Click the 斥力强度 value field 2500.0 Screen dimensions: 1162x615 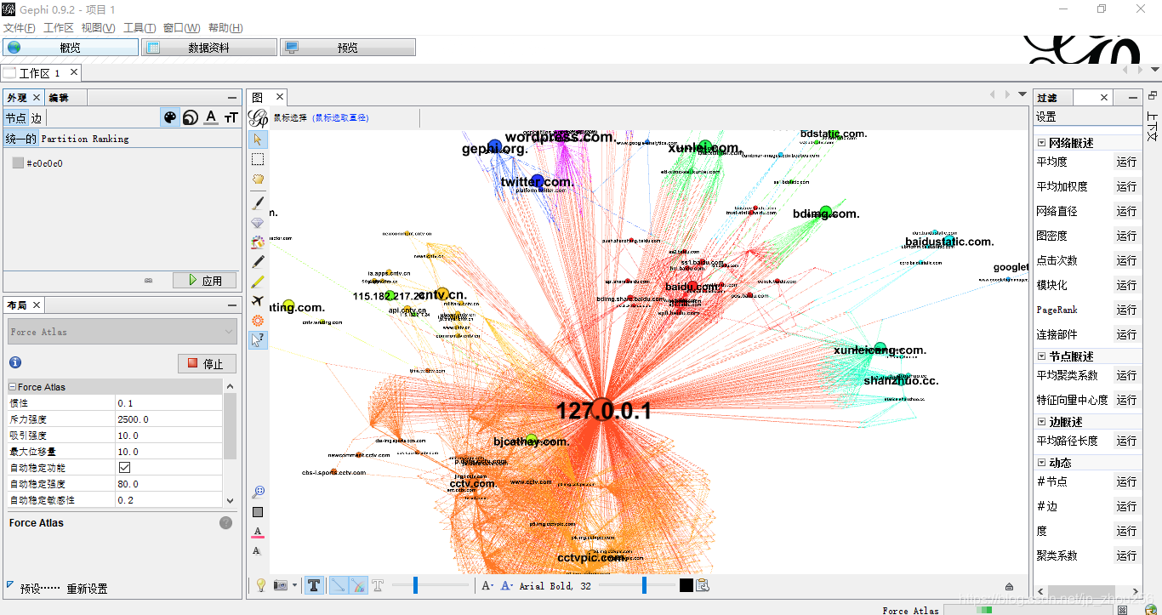tap(169, 419)
